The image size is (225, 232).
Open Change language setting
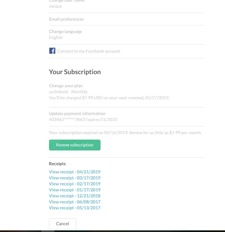click(x=65, y=31)
